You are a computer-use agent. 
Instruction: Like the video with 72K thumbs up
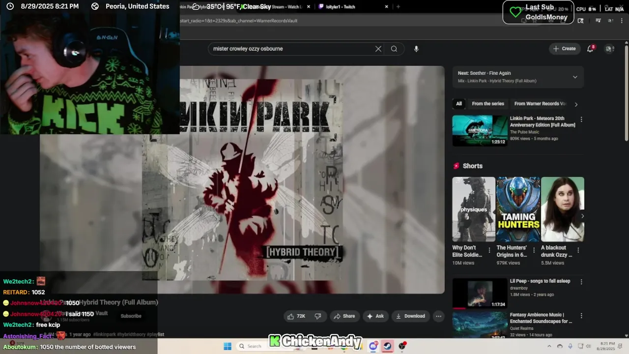click(x=297, y=316)
